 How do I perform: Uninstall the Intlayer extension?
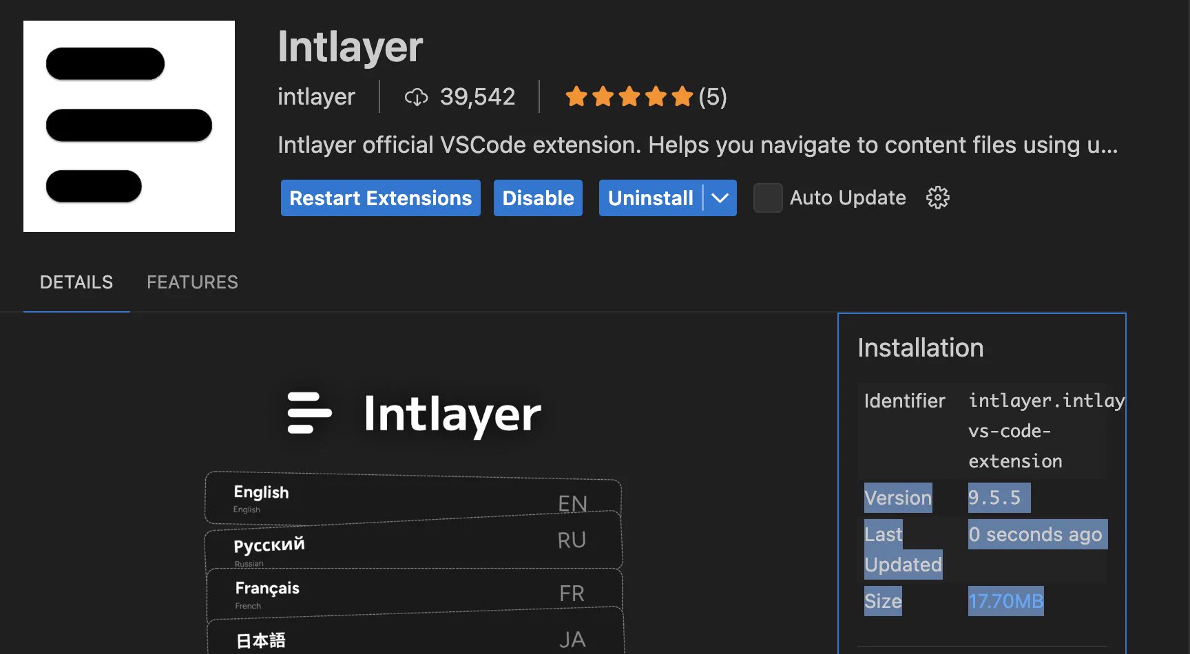651,198
